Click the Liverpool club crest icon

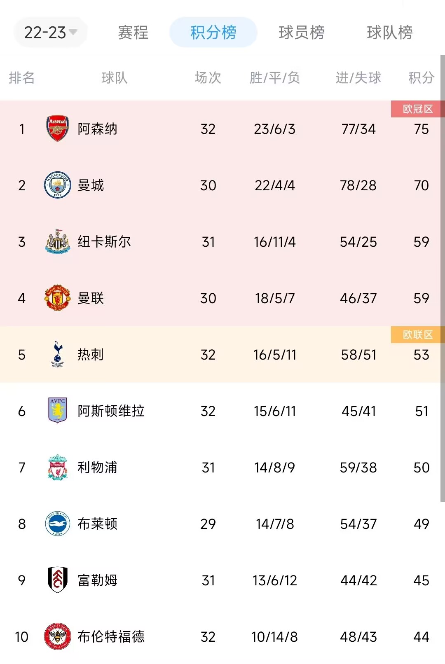point(58,468)
